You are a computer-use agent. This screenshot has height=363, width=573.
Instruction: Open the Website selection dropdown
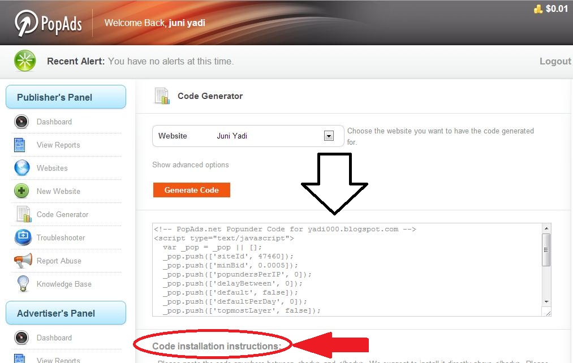[x=329, y=136]
